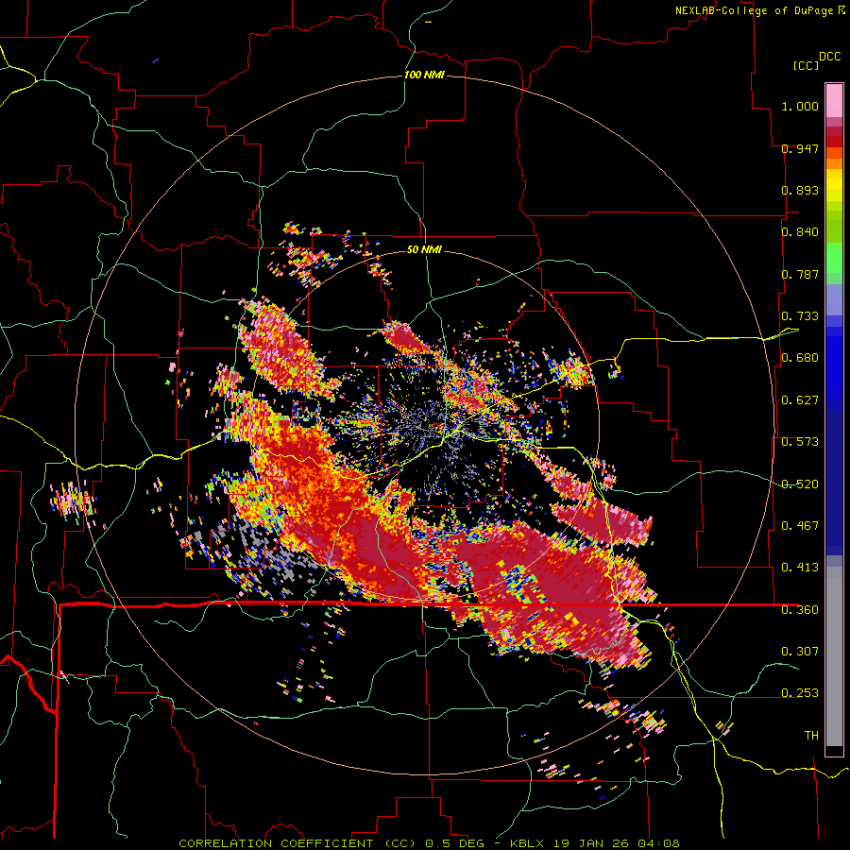This screenshot has height=850, width=850.
Task: Click the 0.253 scale value
Action: click(x=800, y=692)
